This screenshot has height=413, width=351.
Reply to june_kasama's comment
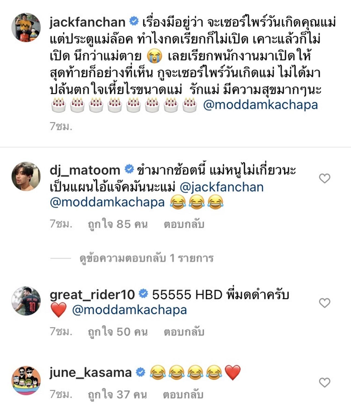tap(183, 395)
